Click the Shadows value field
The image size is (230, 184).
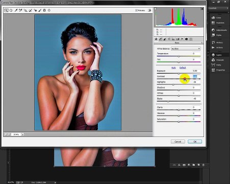[x=196, y=87]
